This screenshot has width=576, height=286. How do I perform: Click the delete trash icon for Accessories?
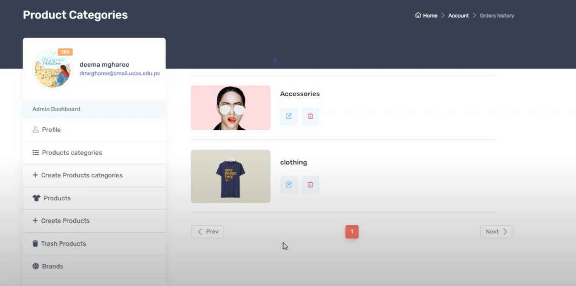310,116
